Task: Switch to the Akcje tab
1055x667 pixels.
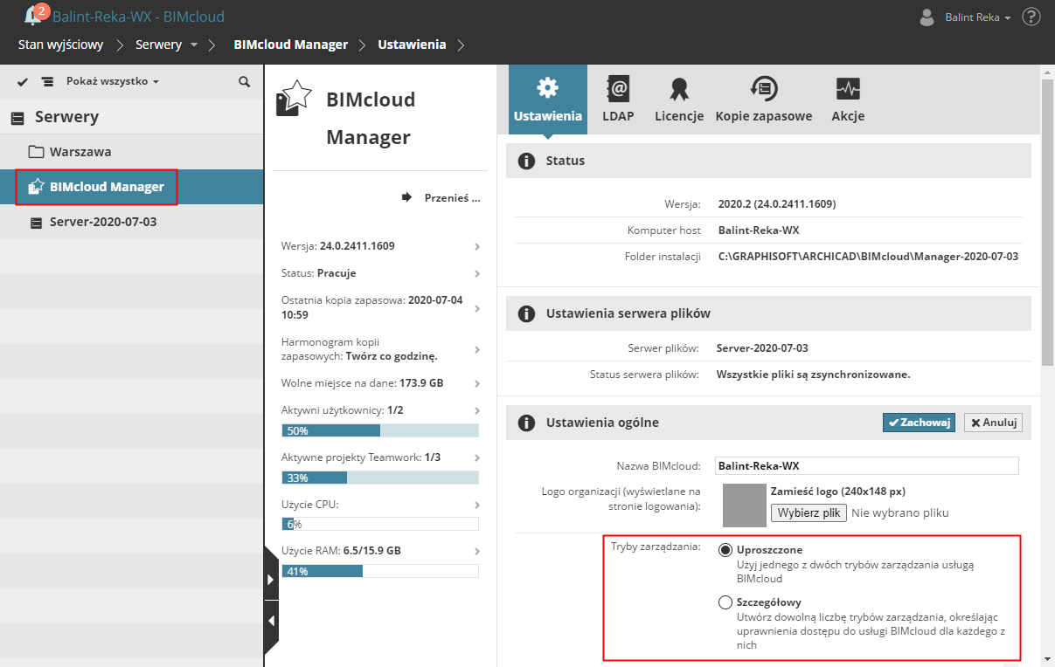Action: 848,98
